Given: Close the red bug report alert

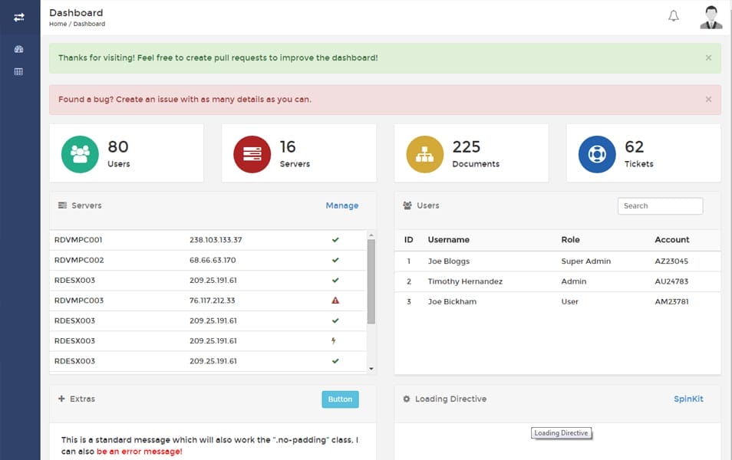Looking at the screenshot, I should (708, 100).
